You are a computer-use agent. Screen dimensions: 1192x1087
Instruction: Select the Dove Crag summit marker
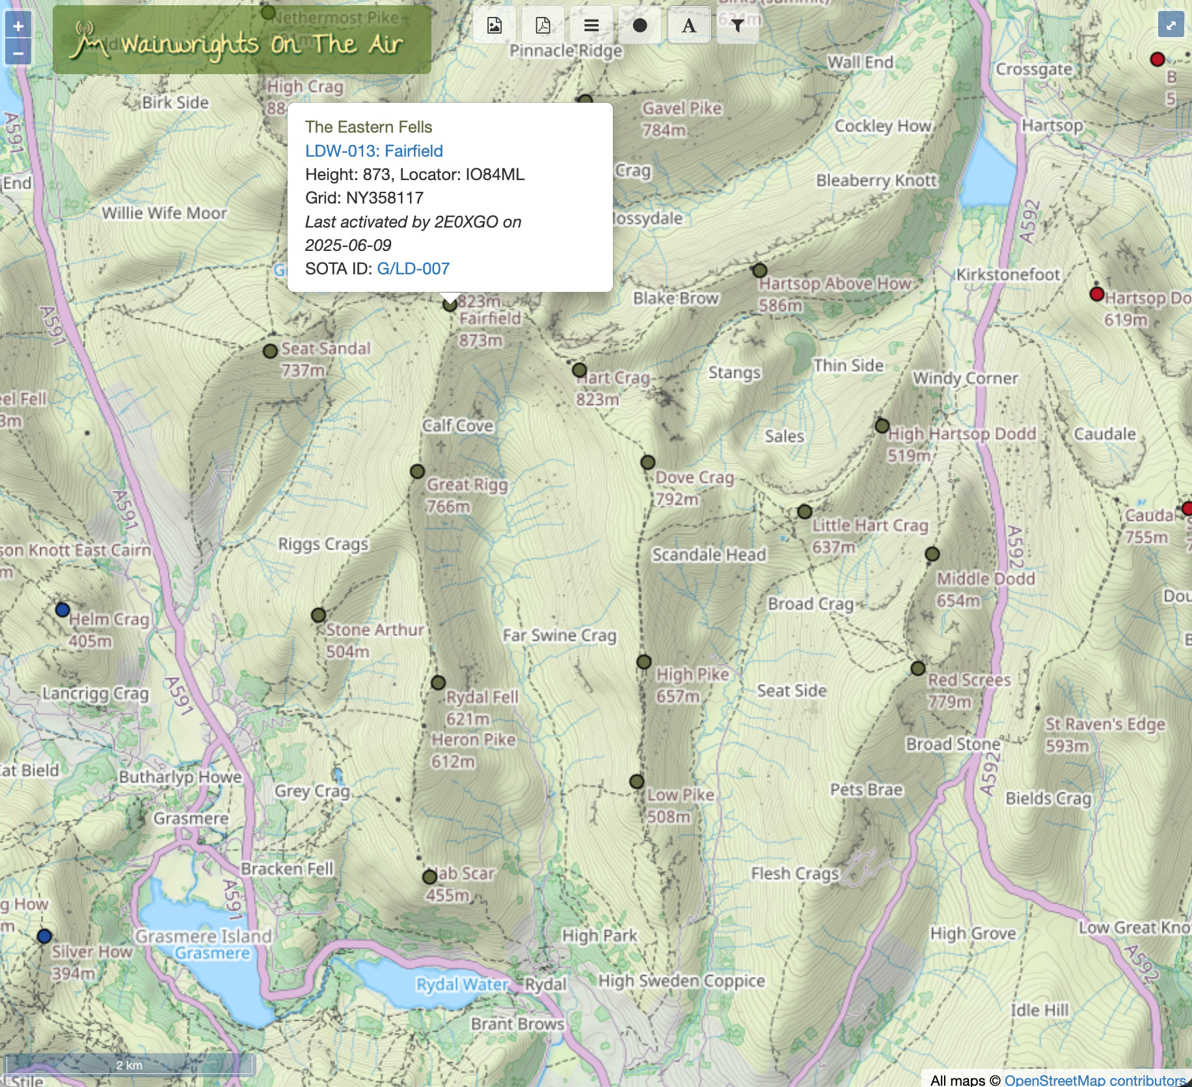point(647,462)
